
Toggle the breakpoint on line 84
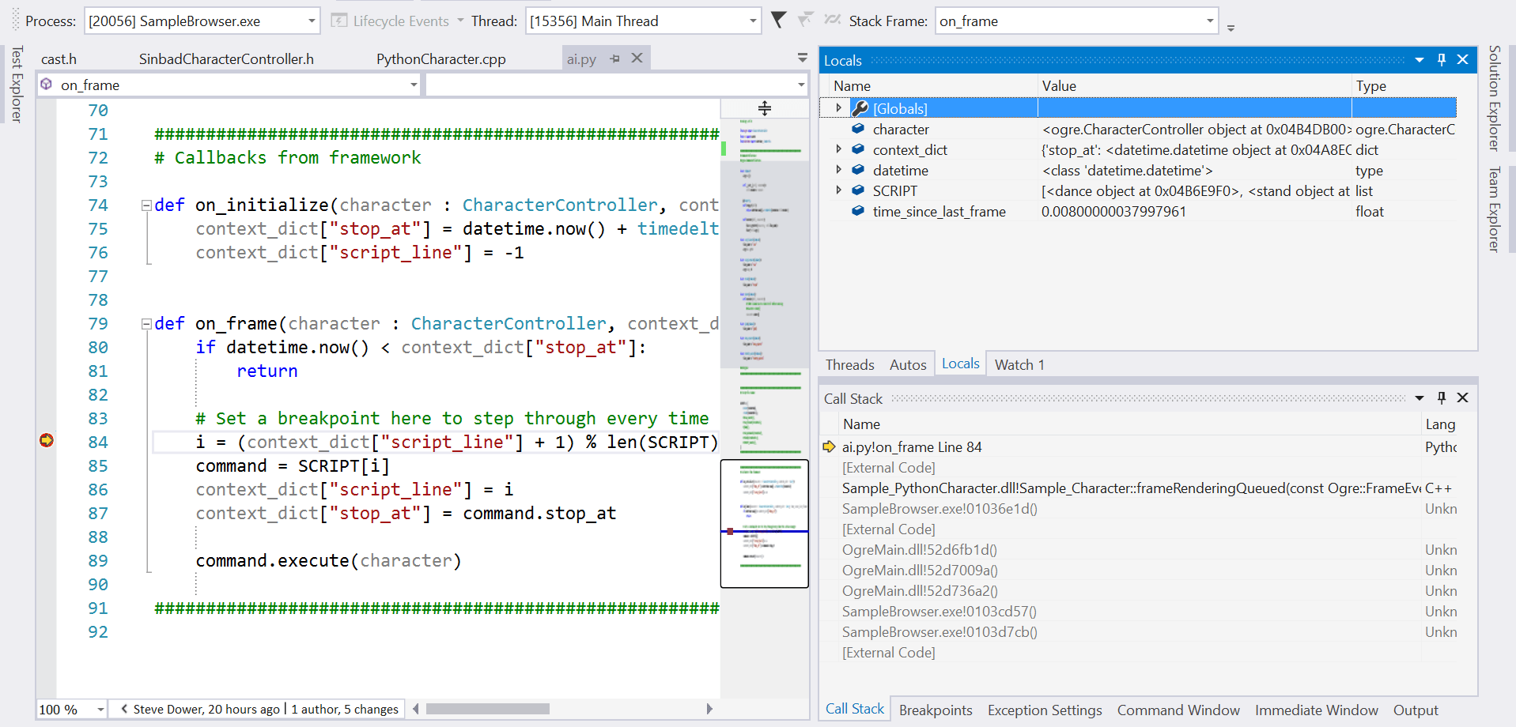tap(46, 442)
